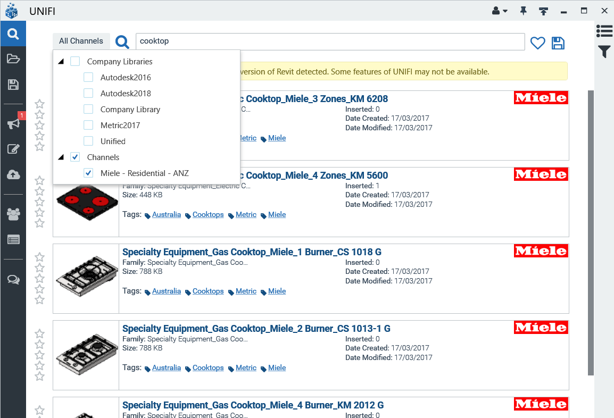Open Gas Cooktop_Miele_4 Burner_KM 2012 G title

coord(253,405)
